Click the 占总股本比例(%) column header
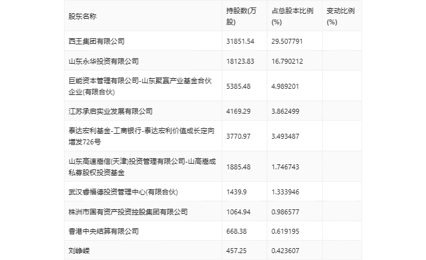Screen dimensions: 426x260 coord(293,16)
